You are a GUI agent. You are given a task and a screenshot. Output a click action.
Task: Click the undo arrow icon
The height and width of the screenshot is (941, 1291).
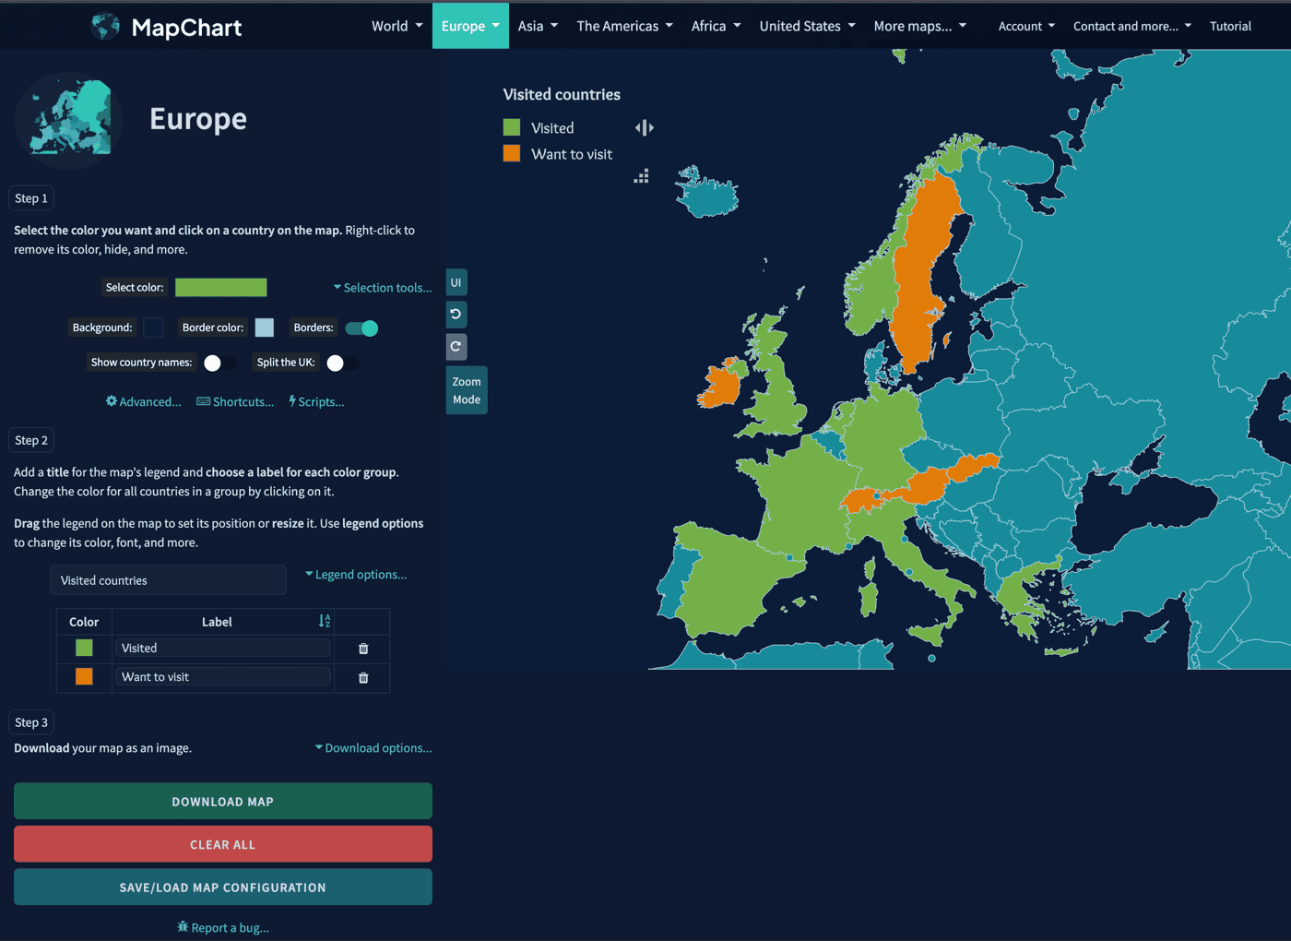[456, 315]
